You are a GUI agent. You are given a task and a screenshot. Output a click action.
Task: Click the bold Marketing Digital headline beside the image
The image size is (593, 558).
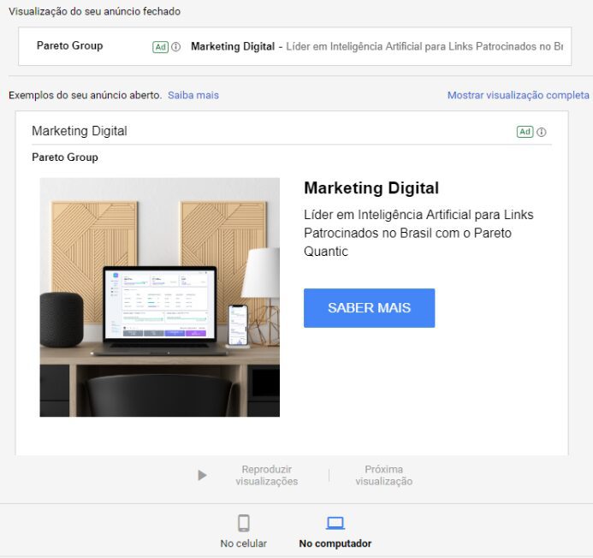pyautogui.click(x=371, y=188)
